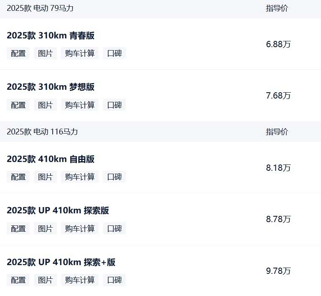Click the 2025款 UP 410km 探索版 title

pyautogui.click(x=58, y=210)
